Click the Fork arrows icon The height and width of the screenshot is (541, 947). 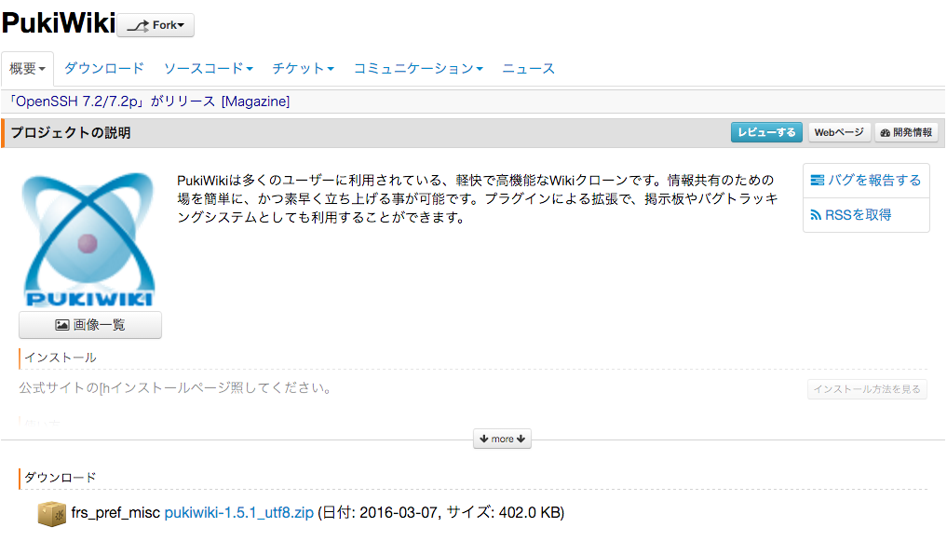(x=138, y=26)
